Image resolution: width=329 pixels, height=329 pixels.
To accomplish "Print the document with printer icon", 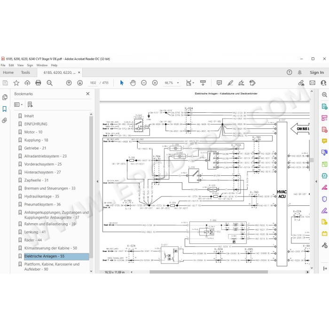I will [38, 83].
